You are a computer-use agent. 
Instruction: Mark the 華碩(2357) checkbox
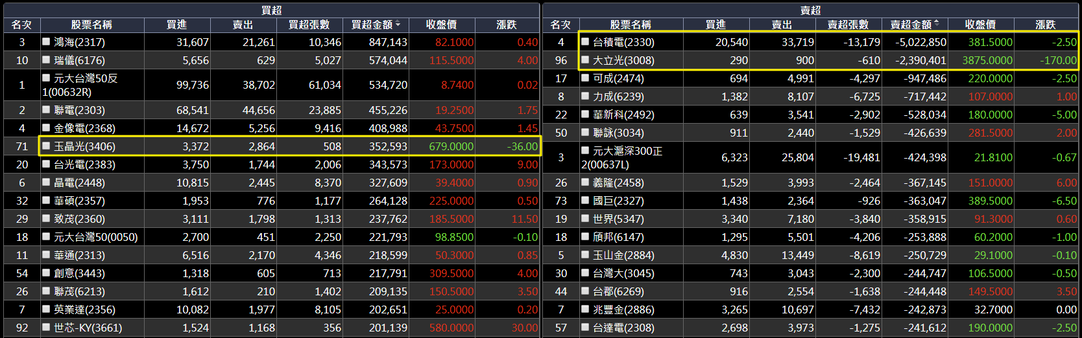pos(46,200)
